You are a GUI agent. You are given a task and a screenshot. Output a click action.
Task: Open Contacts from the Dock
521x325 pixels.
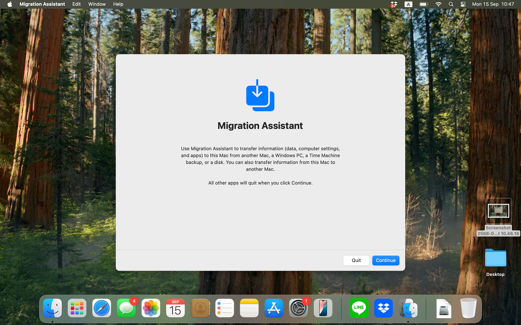pos(200,308)
